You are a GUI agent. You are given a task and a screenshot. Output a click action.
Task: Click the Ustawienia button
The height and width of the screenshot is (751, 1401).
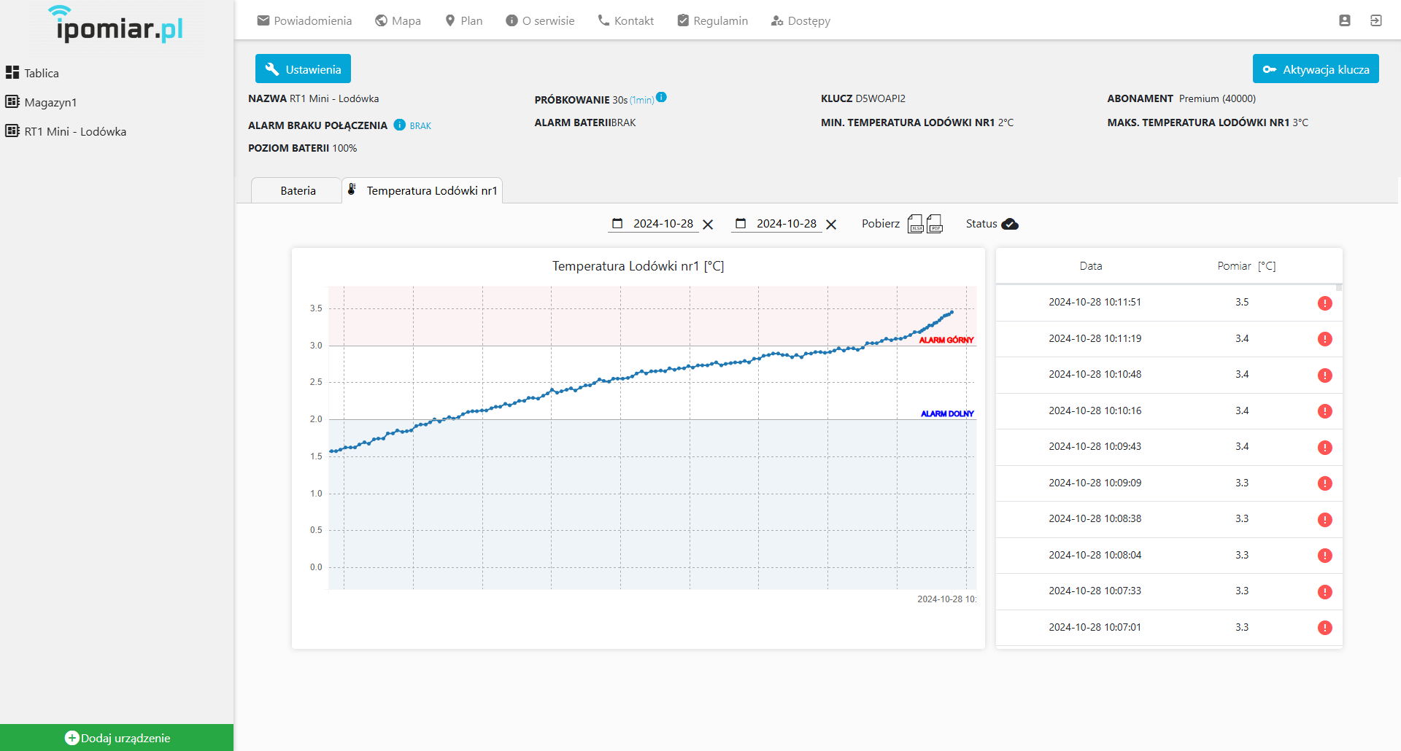[303, 69]
